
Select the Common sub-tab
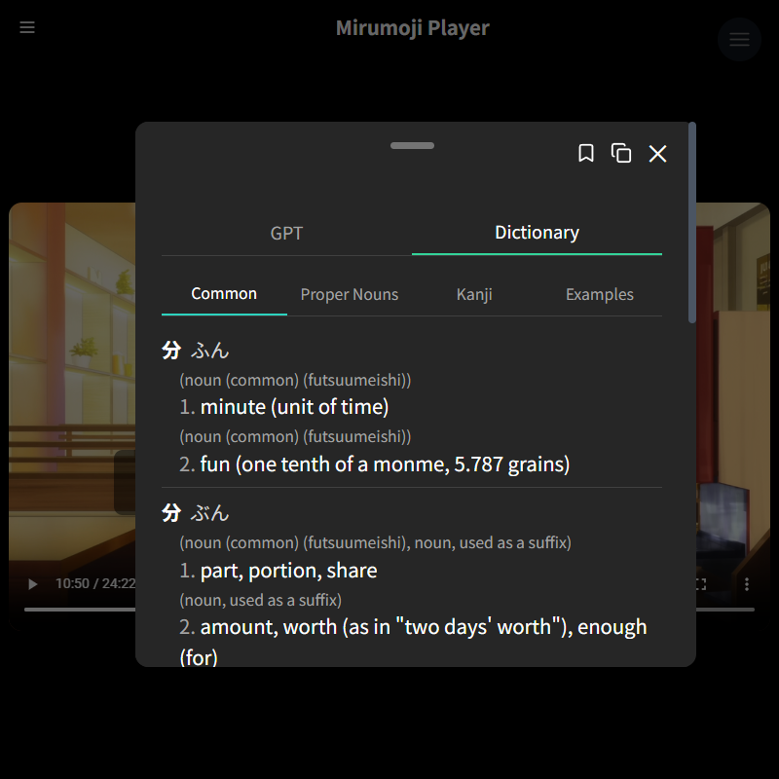tap(224, 294)
